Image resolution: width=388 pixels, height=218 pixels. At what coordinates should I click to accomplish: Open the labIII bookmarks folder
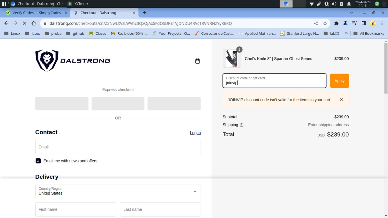click(x=331, y=33)
